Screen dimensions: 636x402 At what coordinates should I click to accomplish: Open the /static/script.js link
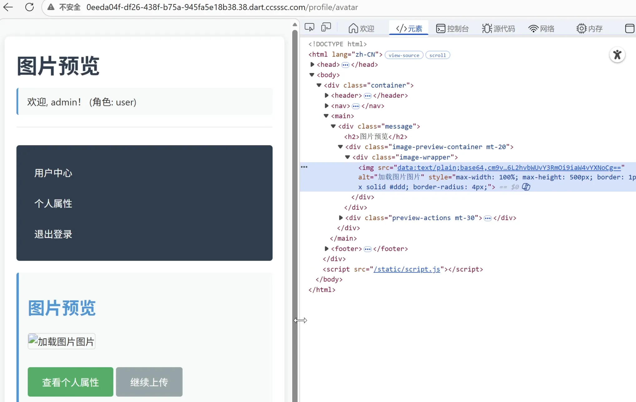(407, 269)
